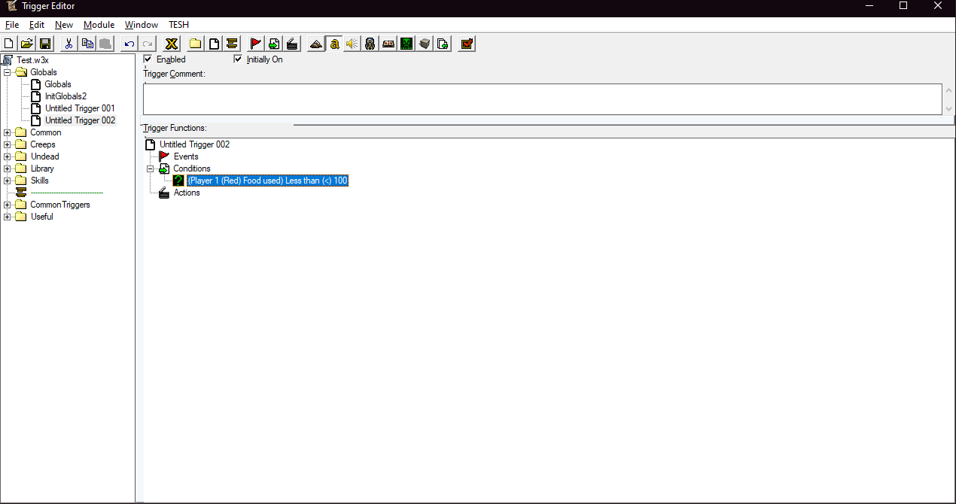The width and height of the screenshot is (956, 504).
Task: Expand the CommonTriggers folder
Action: pos(8,205)
